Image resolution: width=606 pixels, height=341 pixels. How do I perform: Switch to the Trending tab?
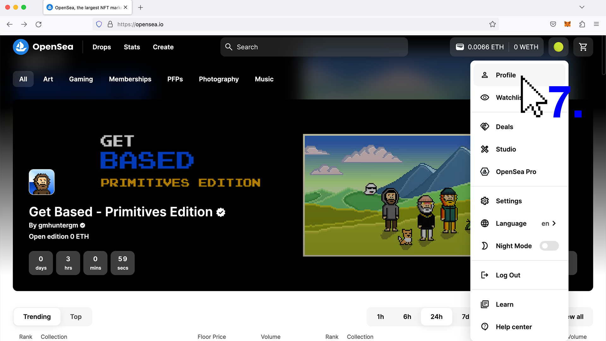pos(37,317)
